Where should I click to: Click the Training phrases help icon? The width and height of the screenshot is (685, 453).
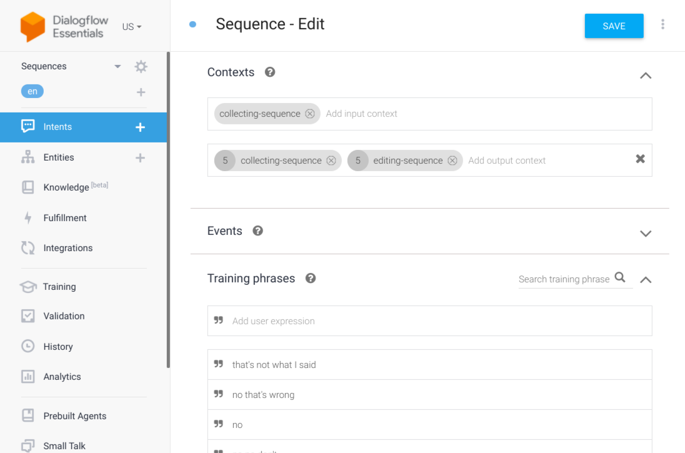310,279
